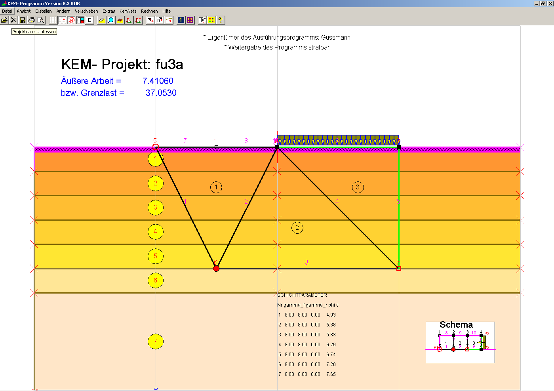The height and width of the screenshot is (391, 554).
Task: Click the line with red arrow icon
Action: click(169, 20)
